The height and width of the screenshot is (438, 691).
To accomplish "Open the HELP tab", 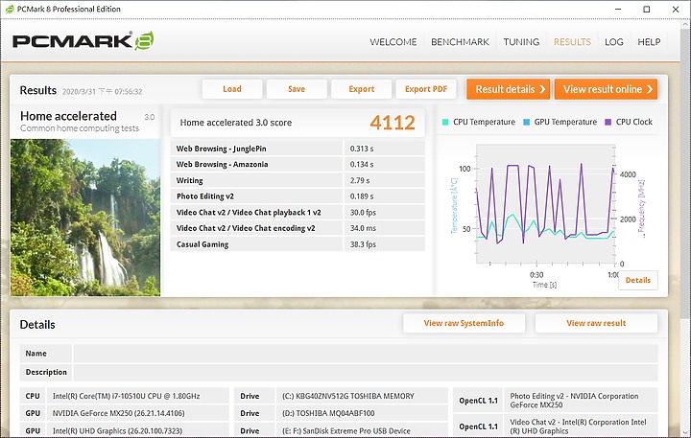I will pos(649,42).
